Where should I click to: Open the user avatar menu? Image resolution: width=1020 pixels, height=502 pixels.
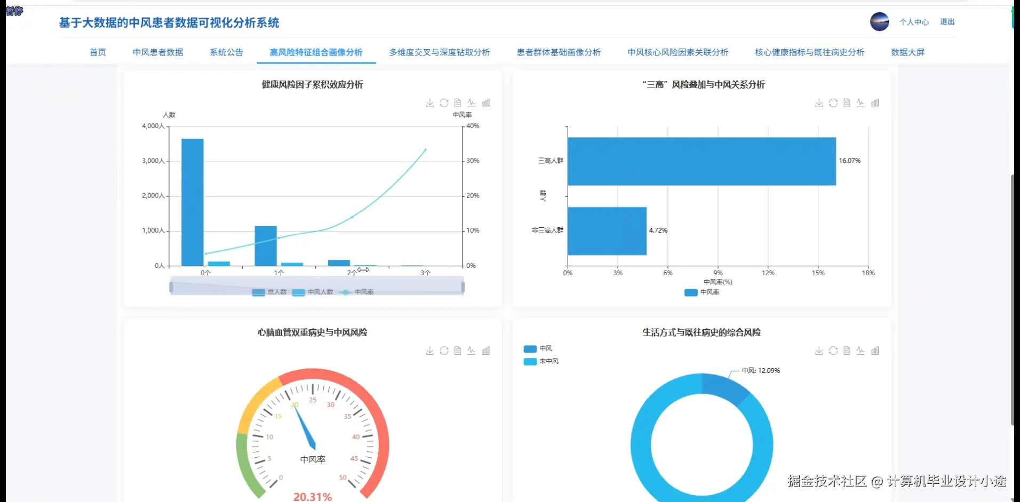[x=879, y=22]
